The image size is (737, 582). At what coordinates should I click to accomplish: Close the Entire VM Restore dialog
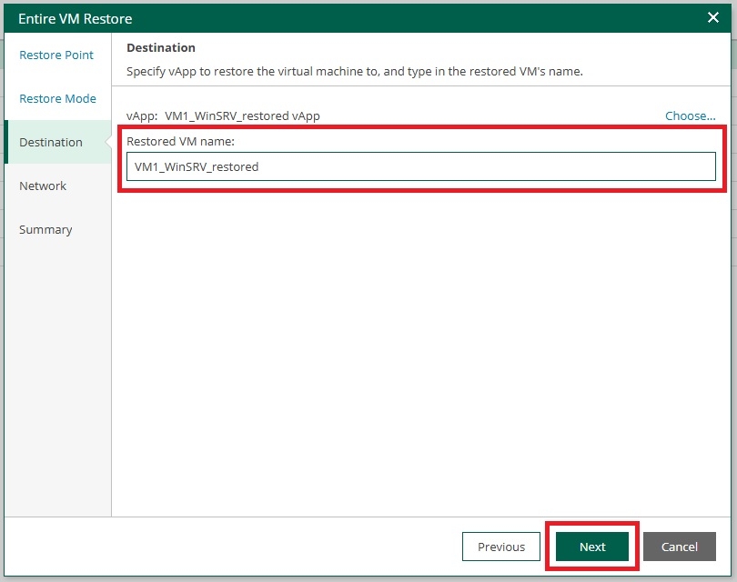[x=713, y=17]
